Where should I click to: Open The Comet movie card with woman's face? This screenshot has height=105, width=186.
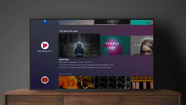pyautogui.click(x=142, y=45)
